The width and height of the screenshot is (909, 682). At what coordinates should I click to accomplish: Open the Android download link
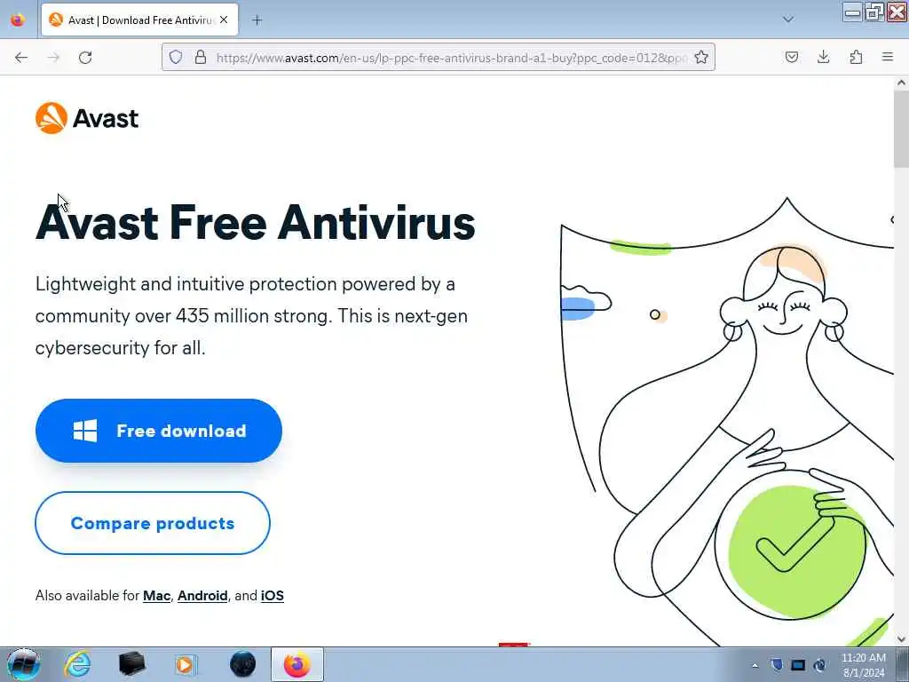202,596
